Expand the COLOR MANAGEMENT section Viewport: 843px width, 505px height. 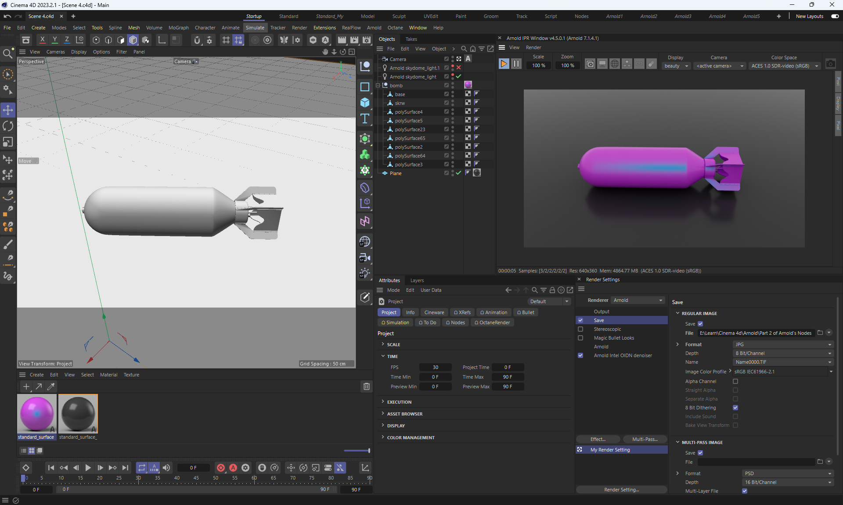pos(411,437)
